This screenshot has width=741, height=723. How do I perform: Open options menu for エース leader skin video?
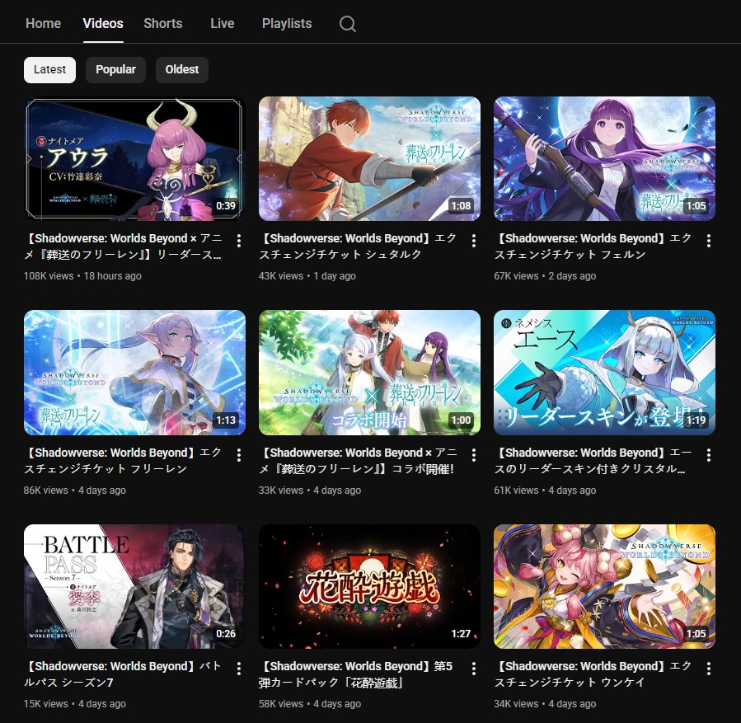pyautogui.click(x=708, y=455)
